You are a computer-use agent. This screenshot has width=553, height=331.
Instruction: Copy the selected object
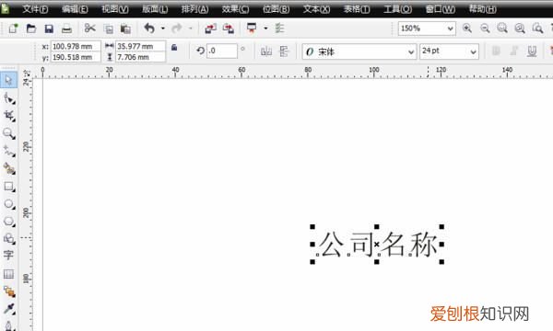109,29
